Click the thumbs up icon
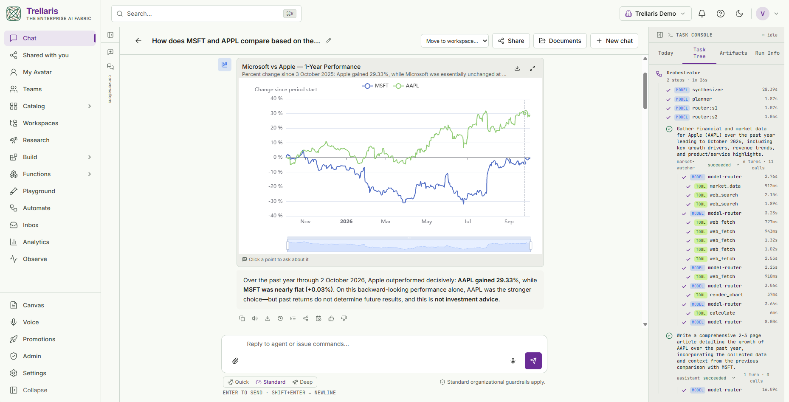 coord(331,318)
